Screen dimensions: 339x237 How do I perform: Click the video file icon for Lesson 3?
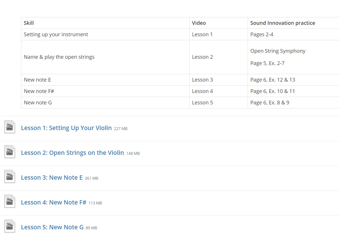tap(10, 176)
